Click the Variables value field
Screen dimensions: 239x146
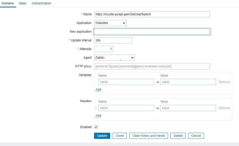pyautogui.click(x=188, y=82)
